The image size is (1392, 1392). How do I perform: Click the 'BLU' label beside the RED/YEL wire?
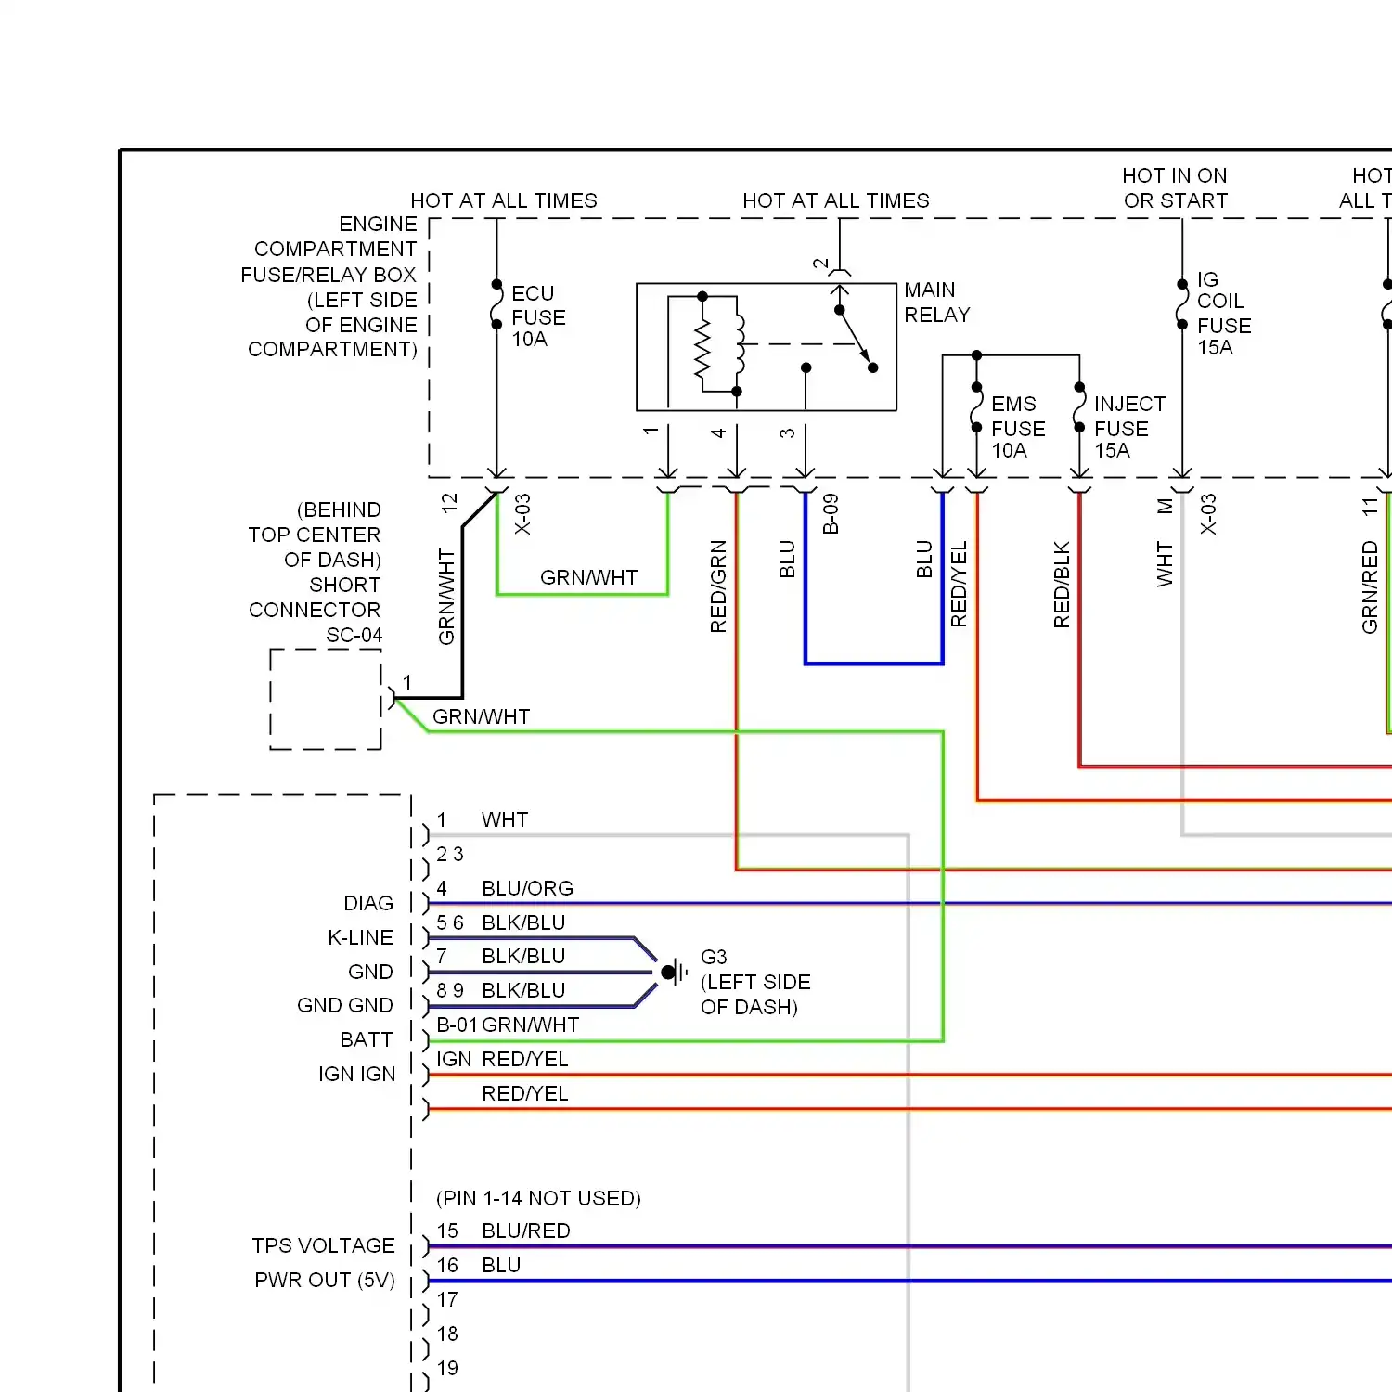point(924,559)
